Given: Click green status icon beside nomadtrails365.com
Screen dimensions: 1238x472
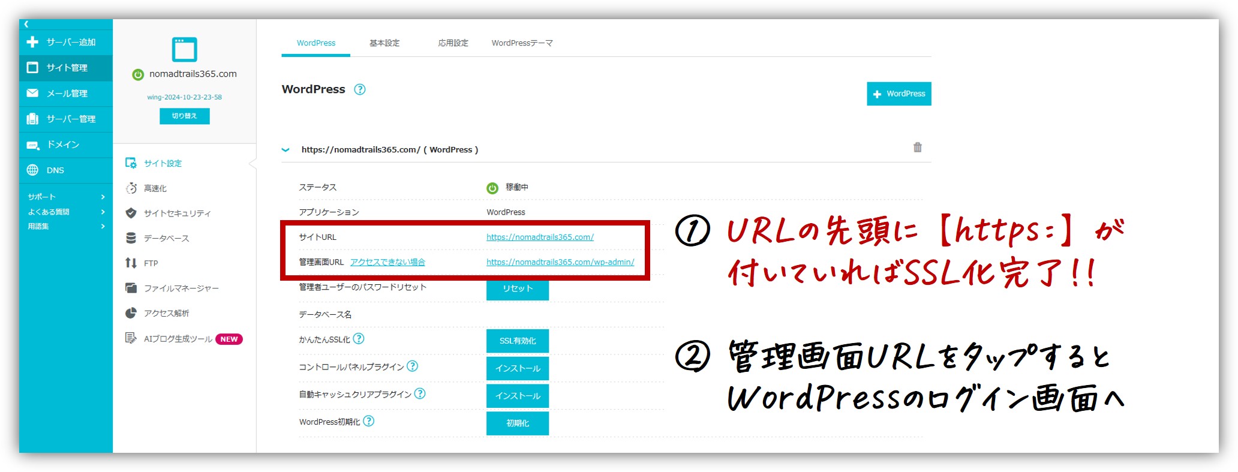Looking at the screenshot, I should click(138, 74).
